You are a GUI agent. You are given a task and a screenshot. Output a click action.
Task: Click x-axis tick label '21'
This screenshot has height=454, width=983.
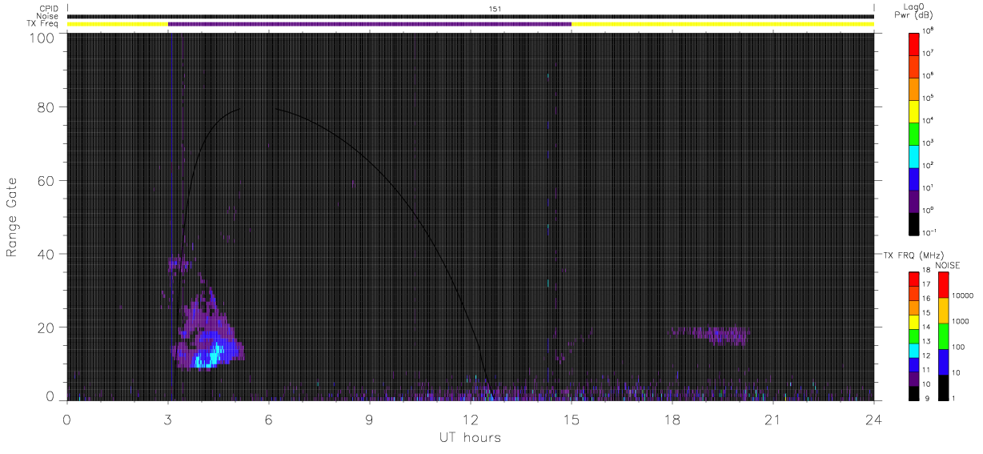(x=773, y=419)
